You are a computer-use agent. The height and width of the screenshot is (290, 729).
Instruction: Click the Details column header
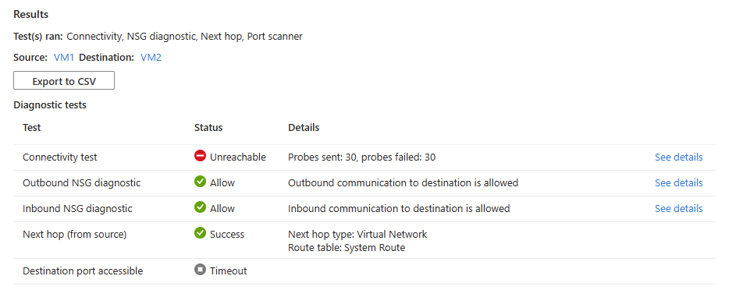pos(304,127)
